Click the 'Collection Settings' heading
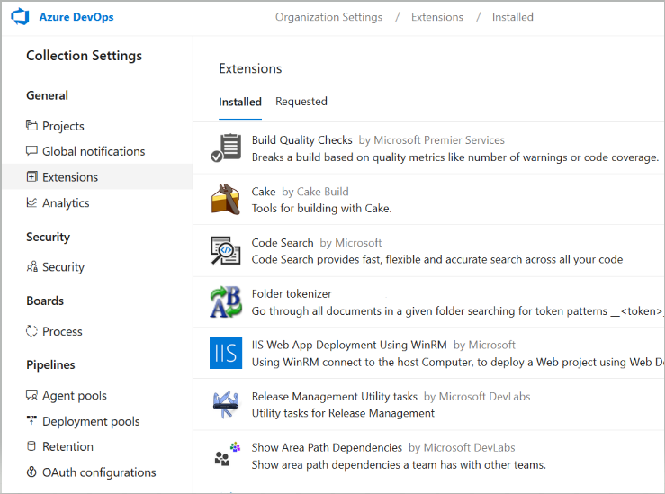 pos(84,56)
